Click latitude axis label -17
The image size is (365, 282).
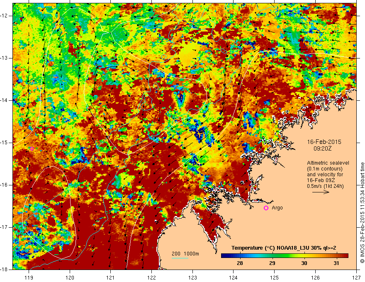pos(5,227)
